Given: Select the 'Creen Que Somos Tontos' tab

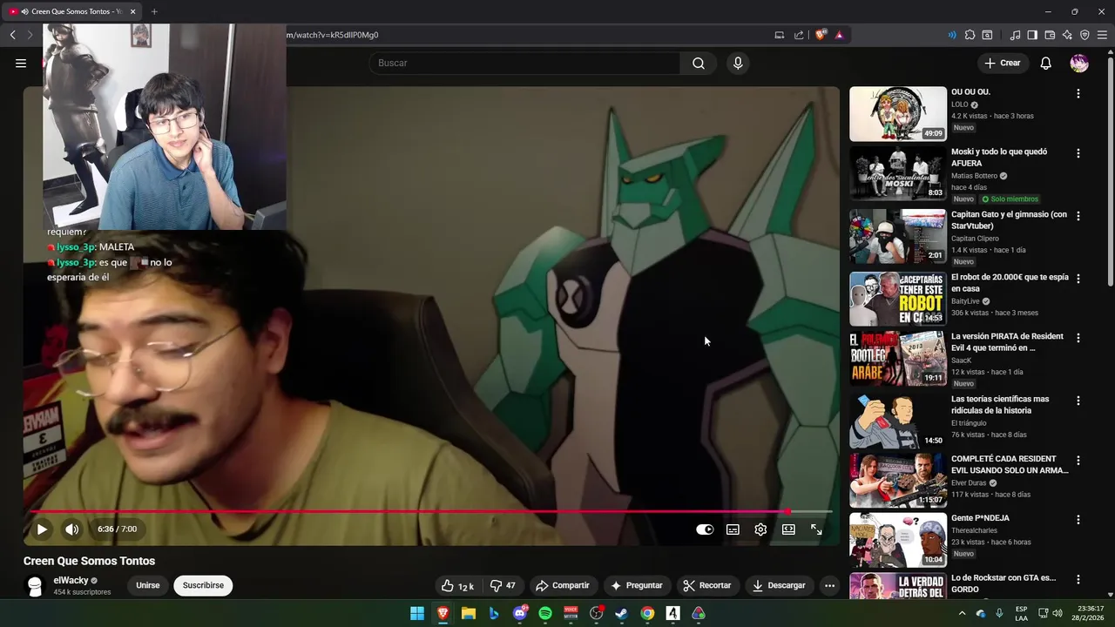Looking at the screenshot, I should tap(72, 11).
